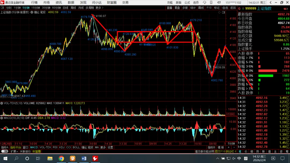Image resolution: width=290 pixels, height=163 pixels.
Task: Select the 主 tab in bottom-right panel
Action: [275, 151]
